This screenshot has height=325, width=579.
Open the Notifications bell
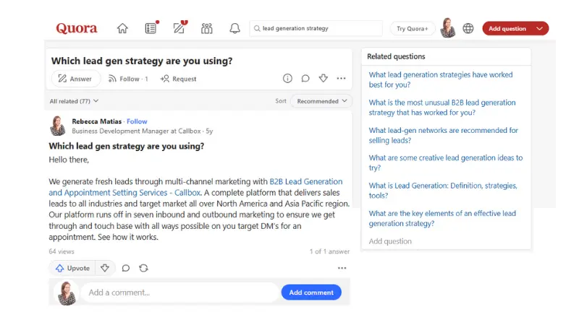(234, 28)
